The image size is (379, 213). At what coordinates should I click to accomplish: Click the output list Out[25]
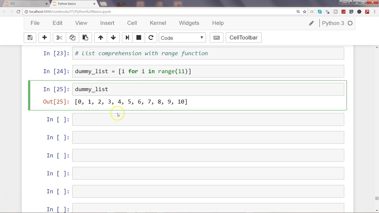click(131, 102)
